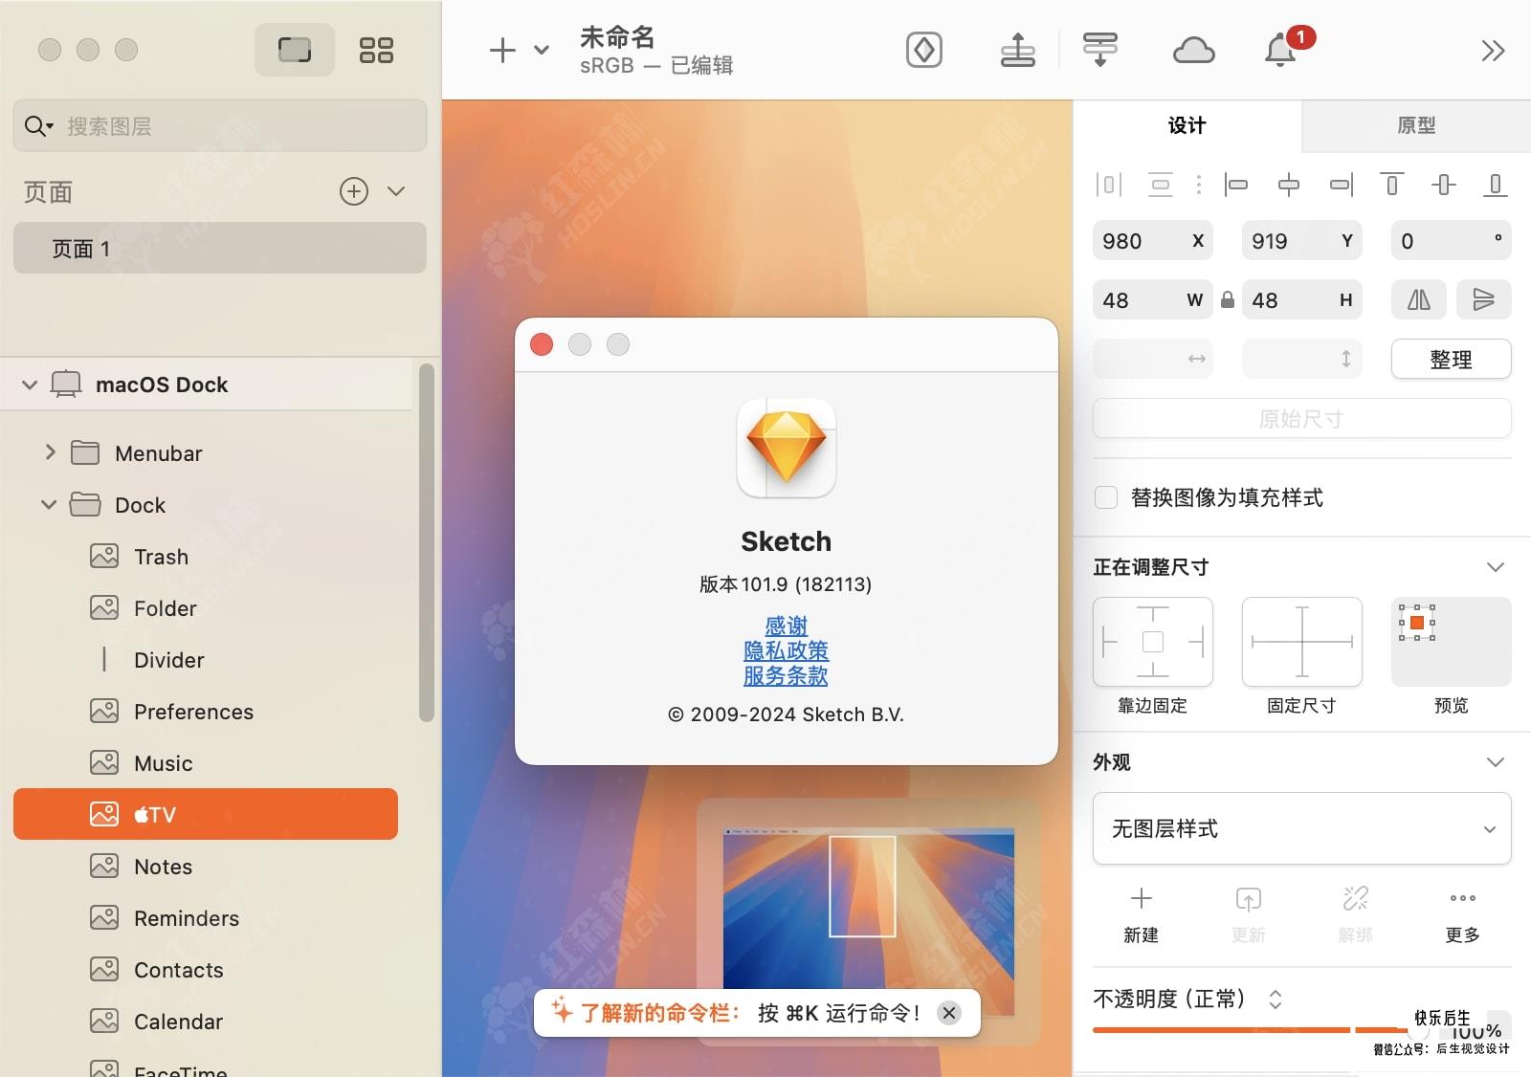Align layer to left edge
Viewport: 1531px width, 1077px height.
pos(1236,185)
